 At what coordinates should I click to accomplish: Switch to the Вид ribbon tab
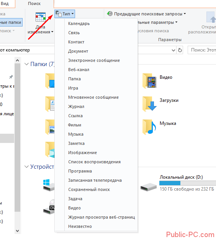point(5,4)
